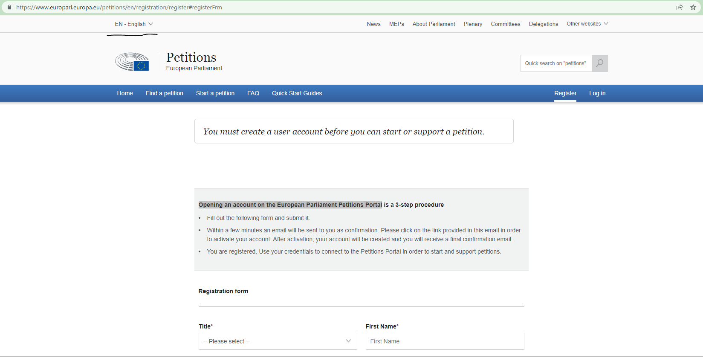
Task: Visit the Plenary page
Action: 473,24
